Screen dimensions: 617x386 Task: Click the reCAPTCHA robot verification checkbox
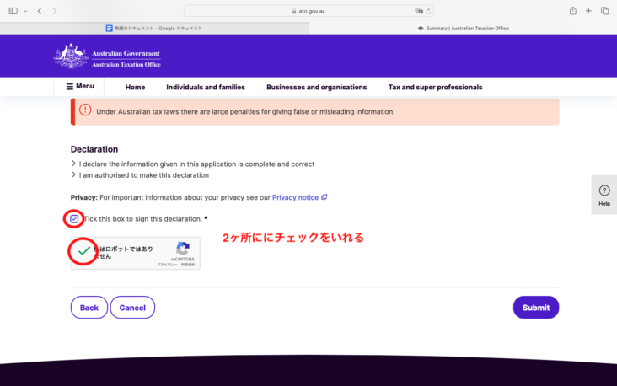tap(83, 251)
